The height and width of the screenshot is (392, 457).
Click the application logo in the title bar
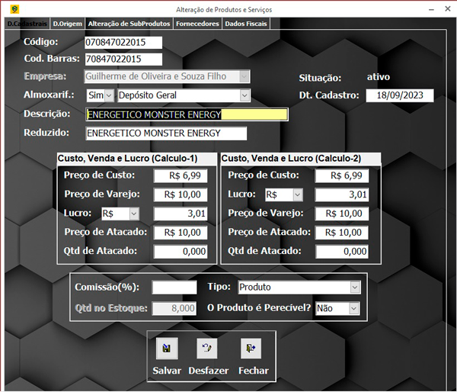click(x=14, y=9)
